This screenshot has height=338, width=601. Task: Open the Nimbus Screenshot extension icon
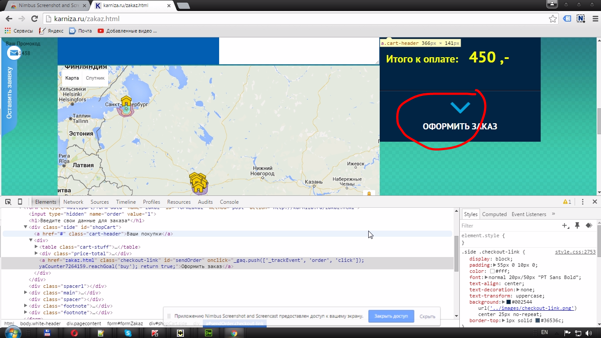tap(581, 18)
